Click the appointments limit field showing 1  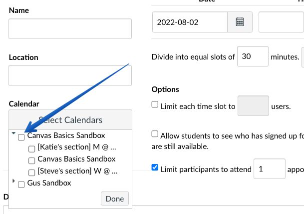(270, 169)
